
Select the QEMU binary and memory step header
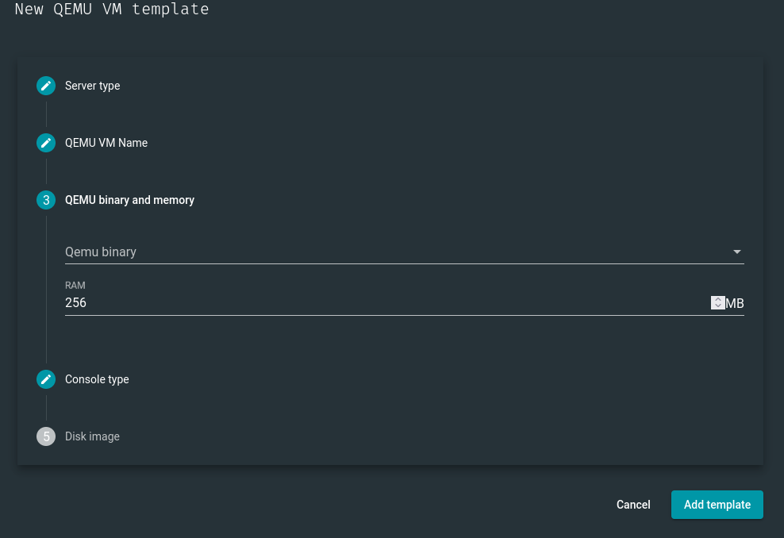[x=129, y=200]
